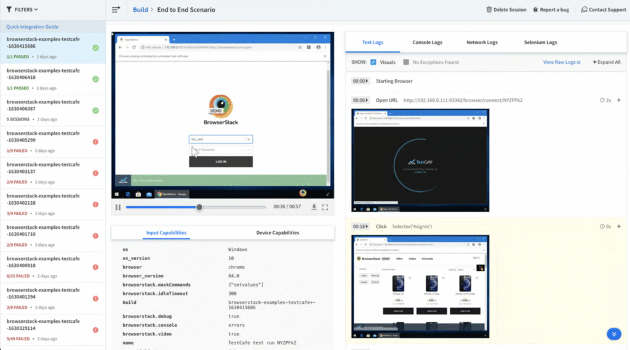Open build testcafe-1630400918
The width and height of the screenshot is (630, 350).
53,267
